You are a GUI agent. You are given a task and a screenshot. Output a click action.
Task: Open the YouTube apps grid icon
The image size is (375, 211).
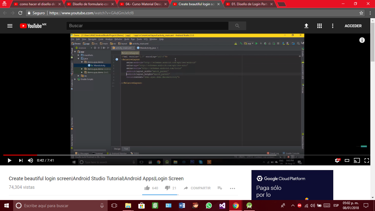320,26
